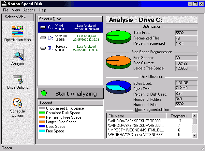Open the File menu
Screen dimensions: 205x151
6,10
